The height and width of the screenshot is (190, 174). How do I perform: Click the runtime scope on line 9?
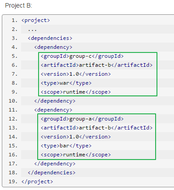tap(76, 92)
